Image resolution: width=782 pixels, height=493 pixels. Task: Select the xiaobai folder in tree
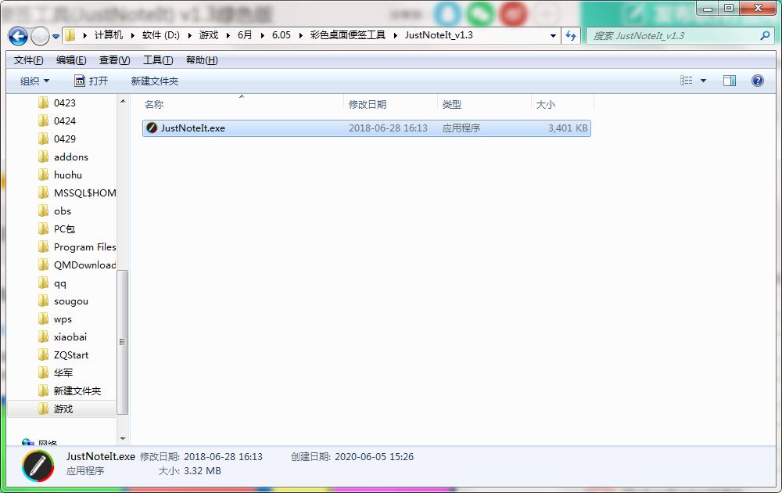(70, 336)
